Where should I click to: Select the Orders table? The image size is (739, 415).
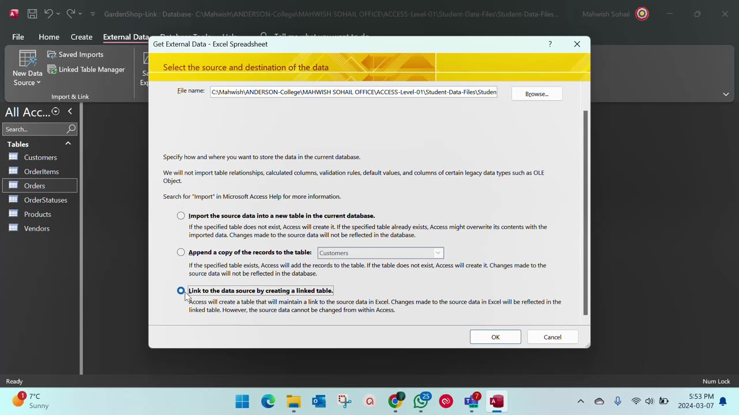coord(40,186)
